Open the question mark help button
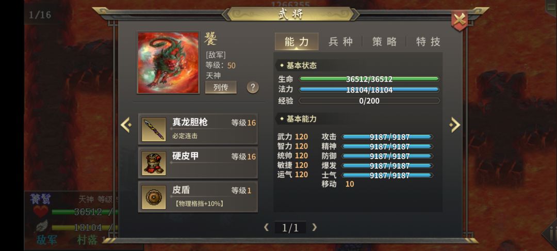 tap(253, 87)
